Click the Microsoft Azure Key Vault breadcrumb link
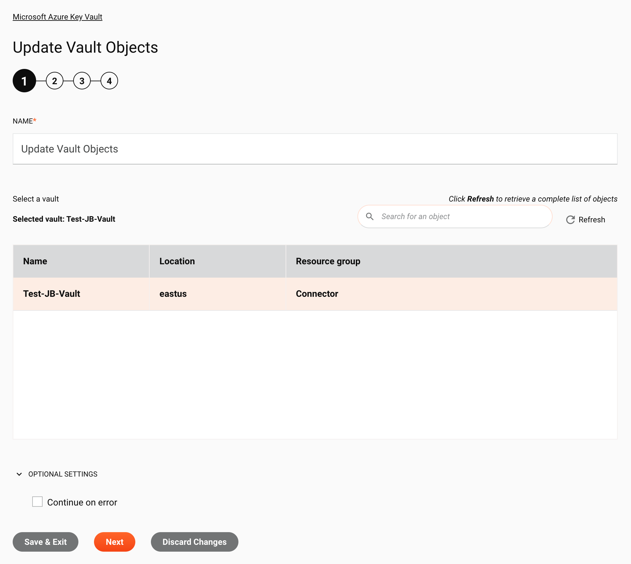Viewport: 631px width, 564px height. [57, 17]
